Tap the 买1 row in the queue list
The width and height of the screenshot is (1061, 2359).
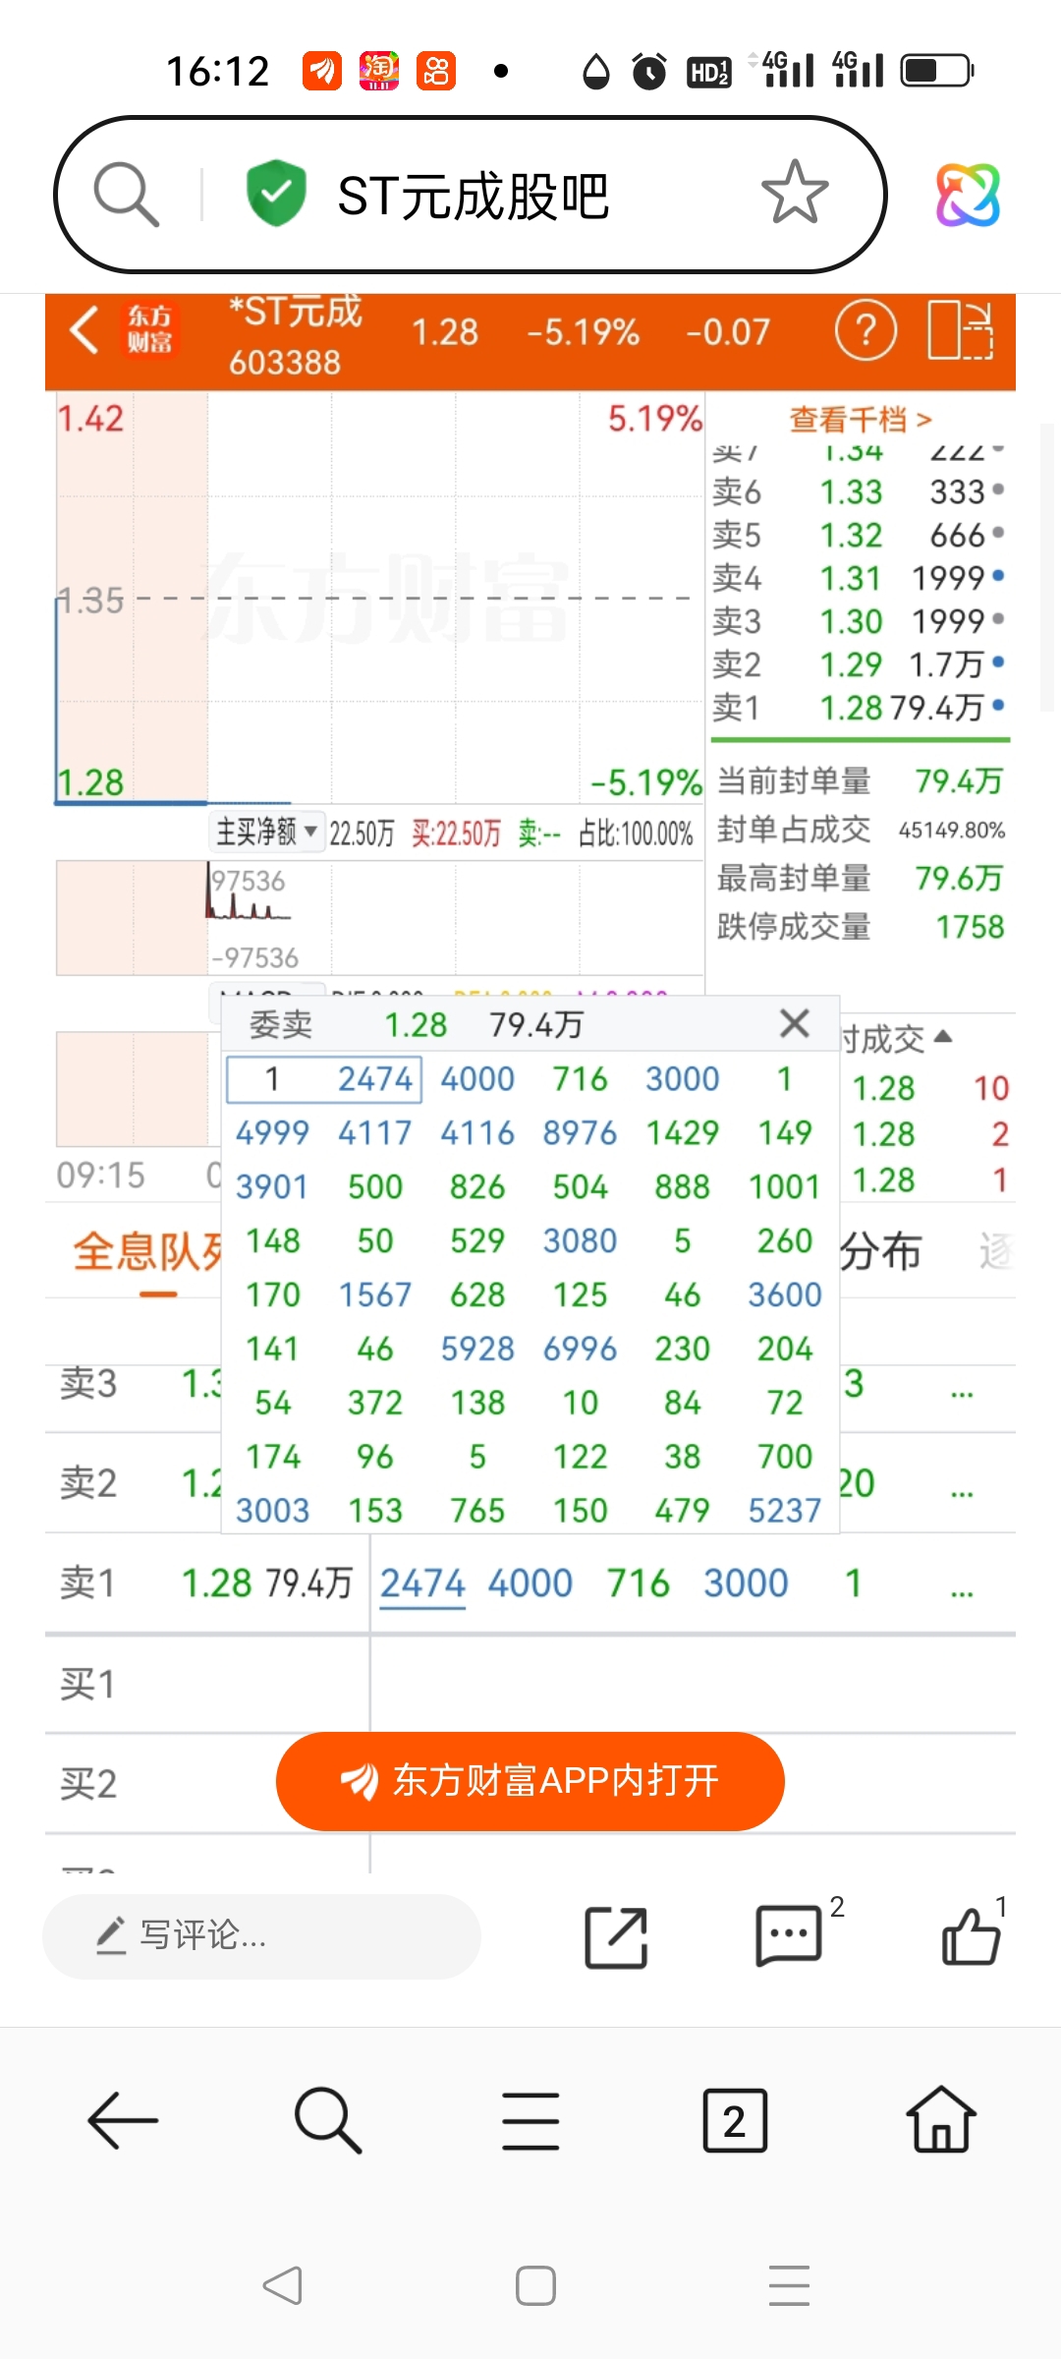click(x=530, y=1685)
